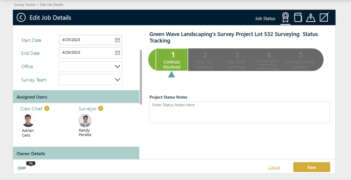
Task: Click the Randy Peralta name text
Action: coord(85,132)
